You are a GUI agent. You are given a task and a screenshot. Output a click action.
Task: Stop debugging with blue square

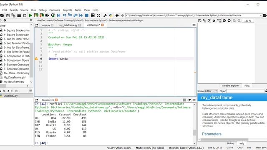87,15
